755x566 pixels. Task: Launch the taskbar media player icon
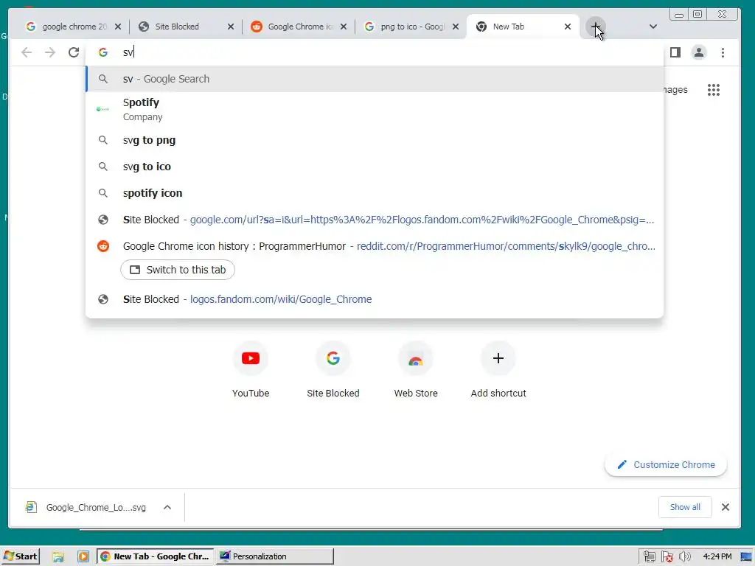pyautogui.click(x=83, y=556)
